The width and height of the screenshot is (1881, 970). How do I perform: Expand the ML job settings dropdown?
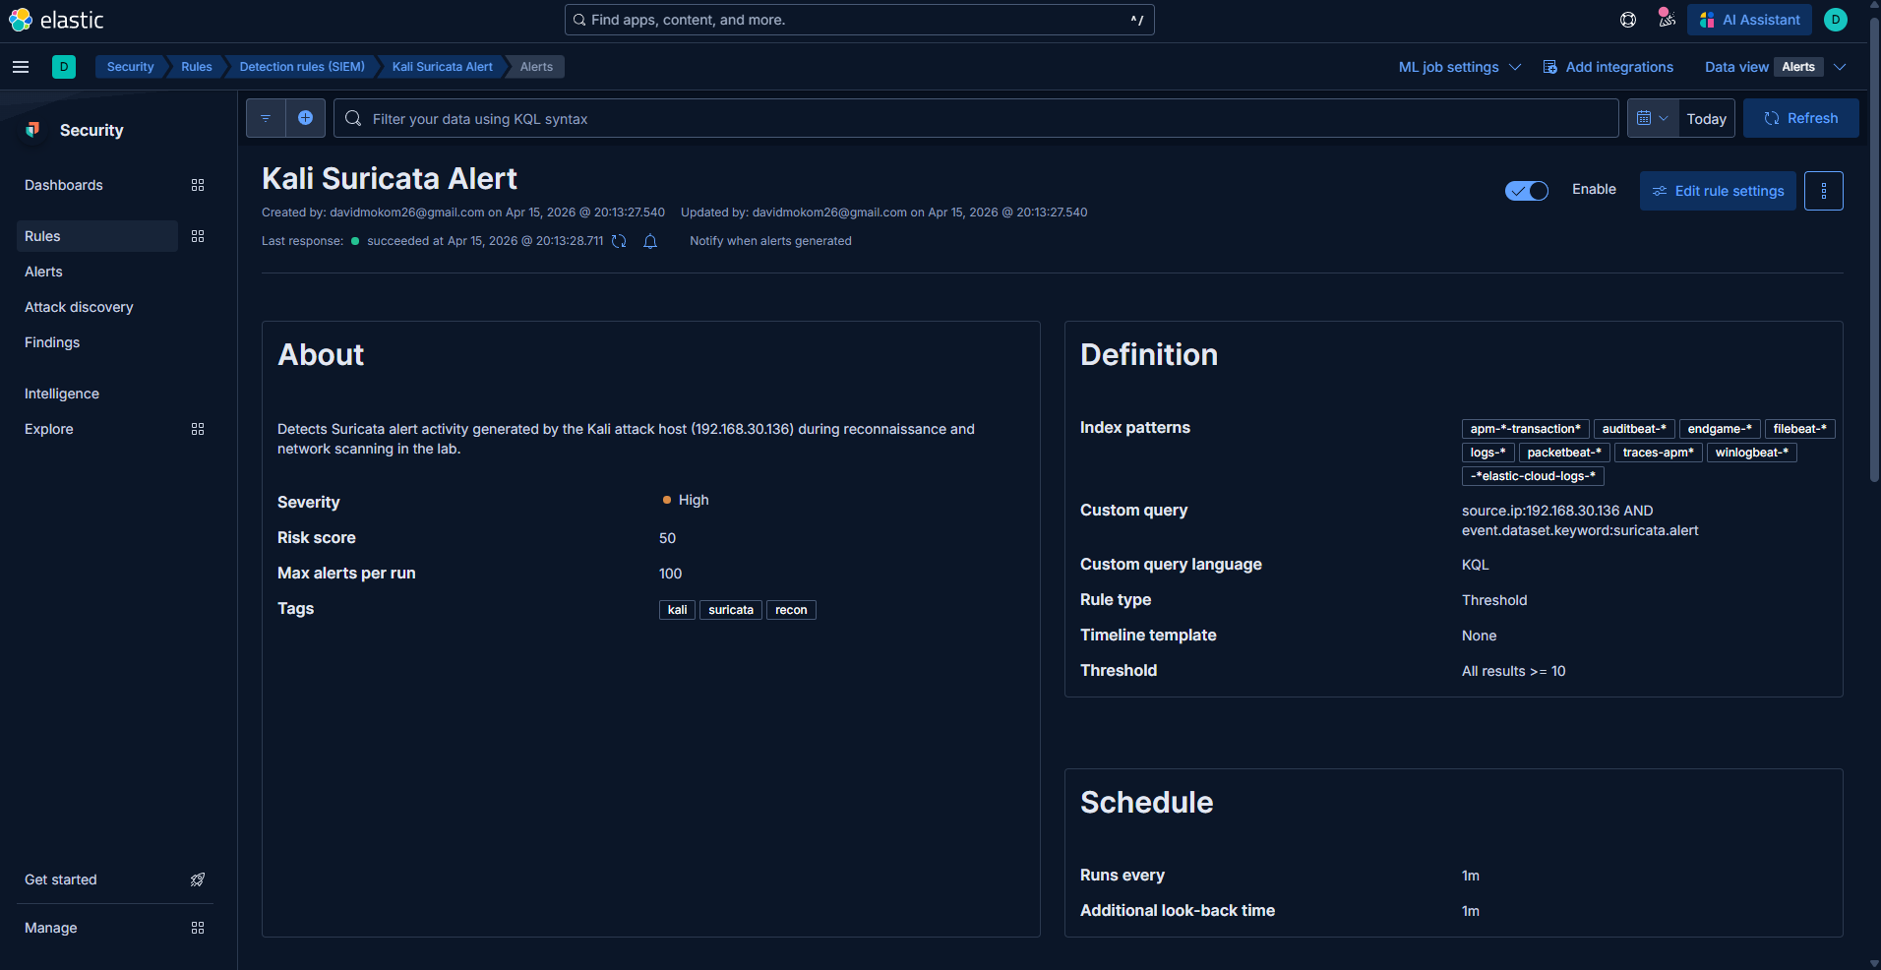(x=1460, y=67)
